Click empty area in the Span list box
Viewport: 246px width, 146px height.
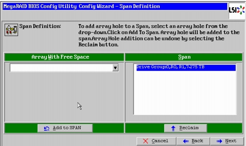[x=185, y=94]
